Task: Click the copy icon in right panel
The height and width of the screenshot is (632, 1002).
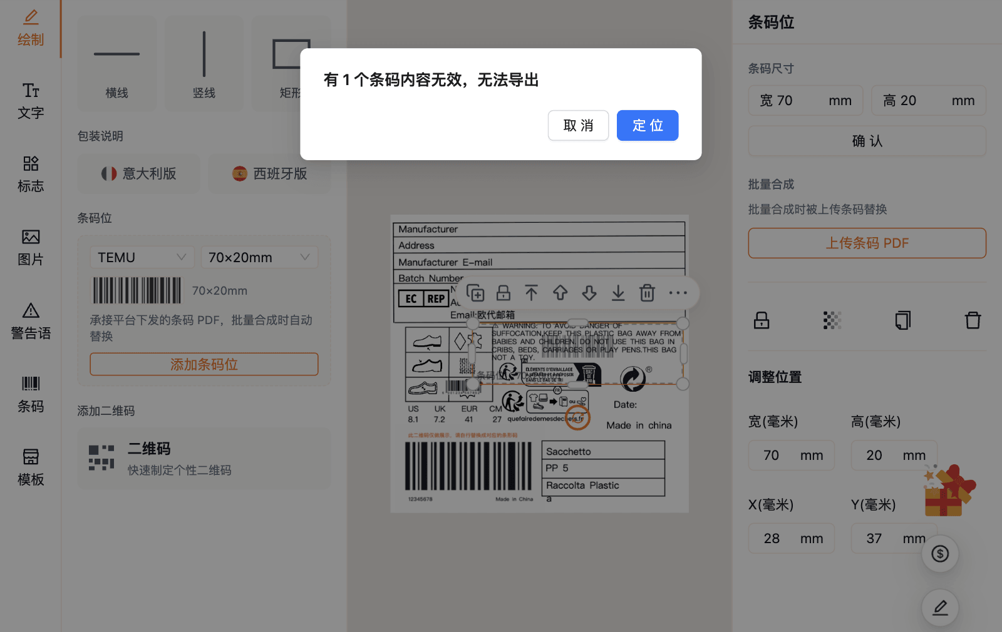Action: [x=902, y=320]
